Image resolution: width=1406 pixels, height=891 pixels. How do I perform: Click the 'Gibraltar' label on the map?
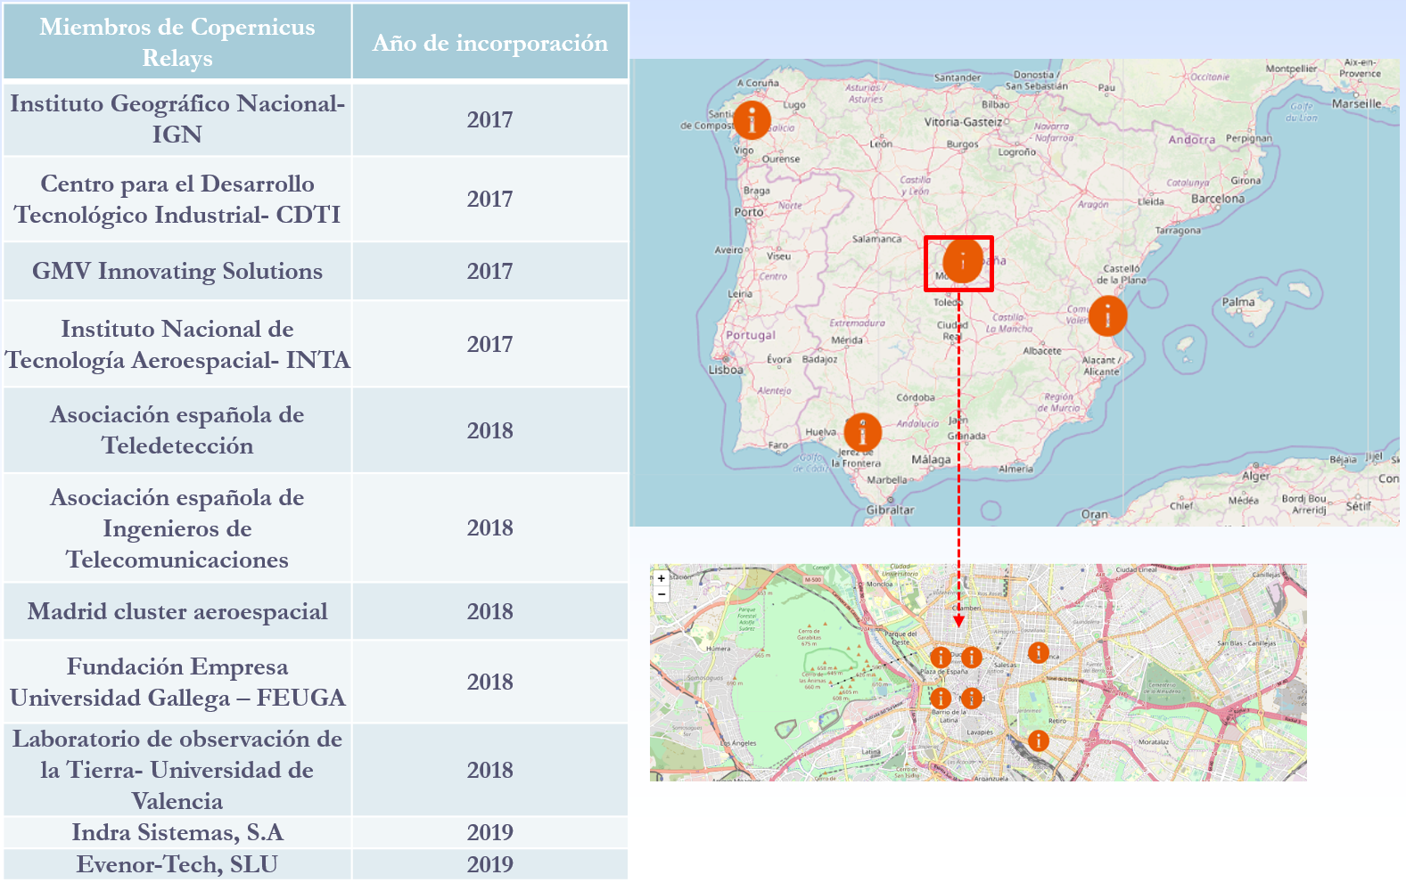(x=890, y=510)
